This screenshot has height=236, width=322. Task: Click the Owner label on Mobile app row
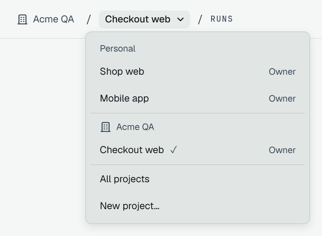pos(282,99)
